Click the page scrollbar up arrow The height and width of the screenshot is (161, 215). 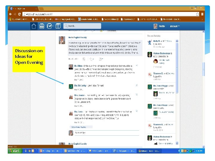coord(203,32)
